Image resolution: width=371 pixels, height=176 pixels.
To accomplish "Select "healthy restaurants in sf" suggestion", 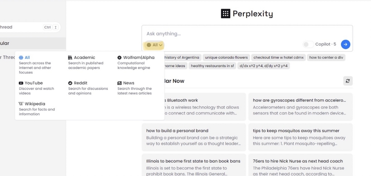I will (212, 66).
